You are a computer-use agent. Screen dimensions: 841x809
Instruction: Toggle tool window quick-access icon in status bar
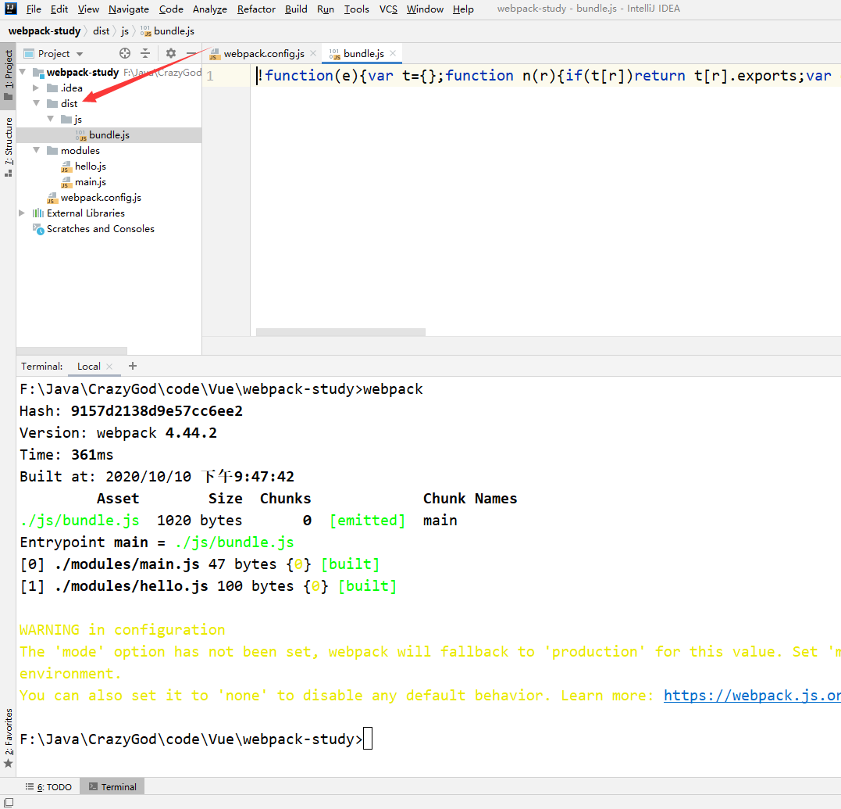tap(9, 802)
